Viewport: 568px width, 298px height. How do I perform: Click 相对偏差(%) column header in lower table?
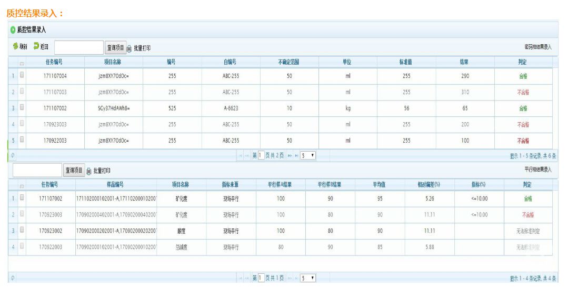click(x=429, y=185)
